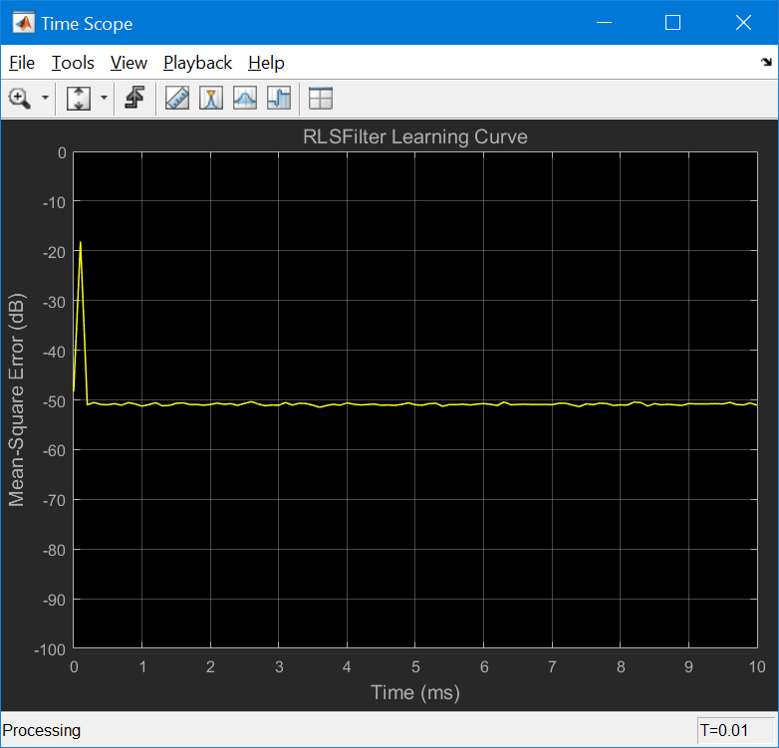The width and height of the screenshot is (779, 748).
Task: Click the MATLAB logo in title bar
Action: [23, 23]
